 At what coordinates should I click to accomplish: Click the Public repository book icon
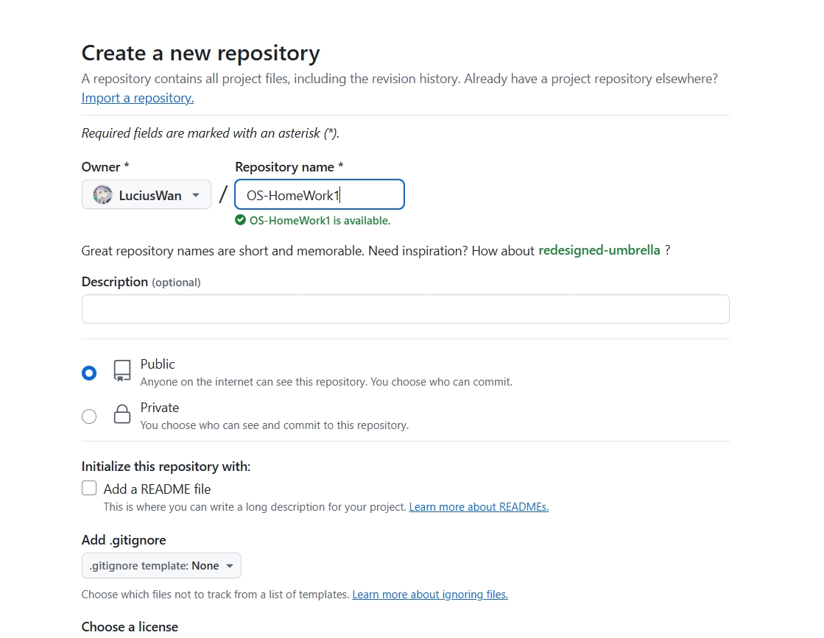(x=122, y=371)
